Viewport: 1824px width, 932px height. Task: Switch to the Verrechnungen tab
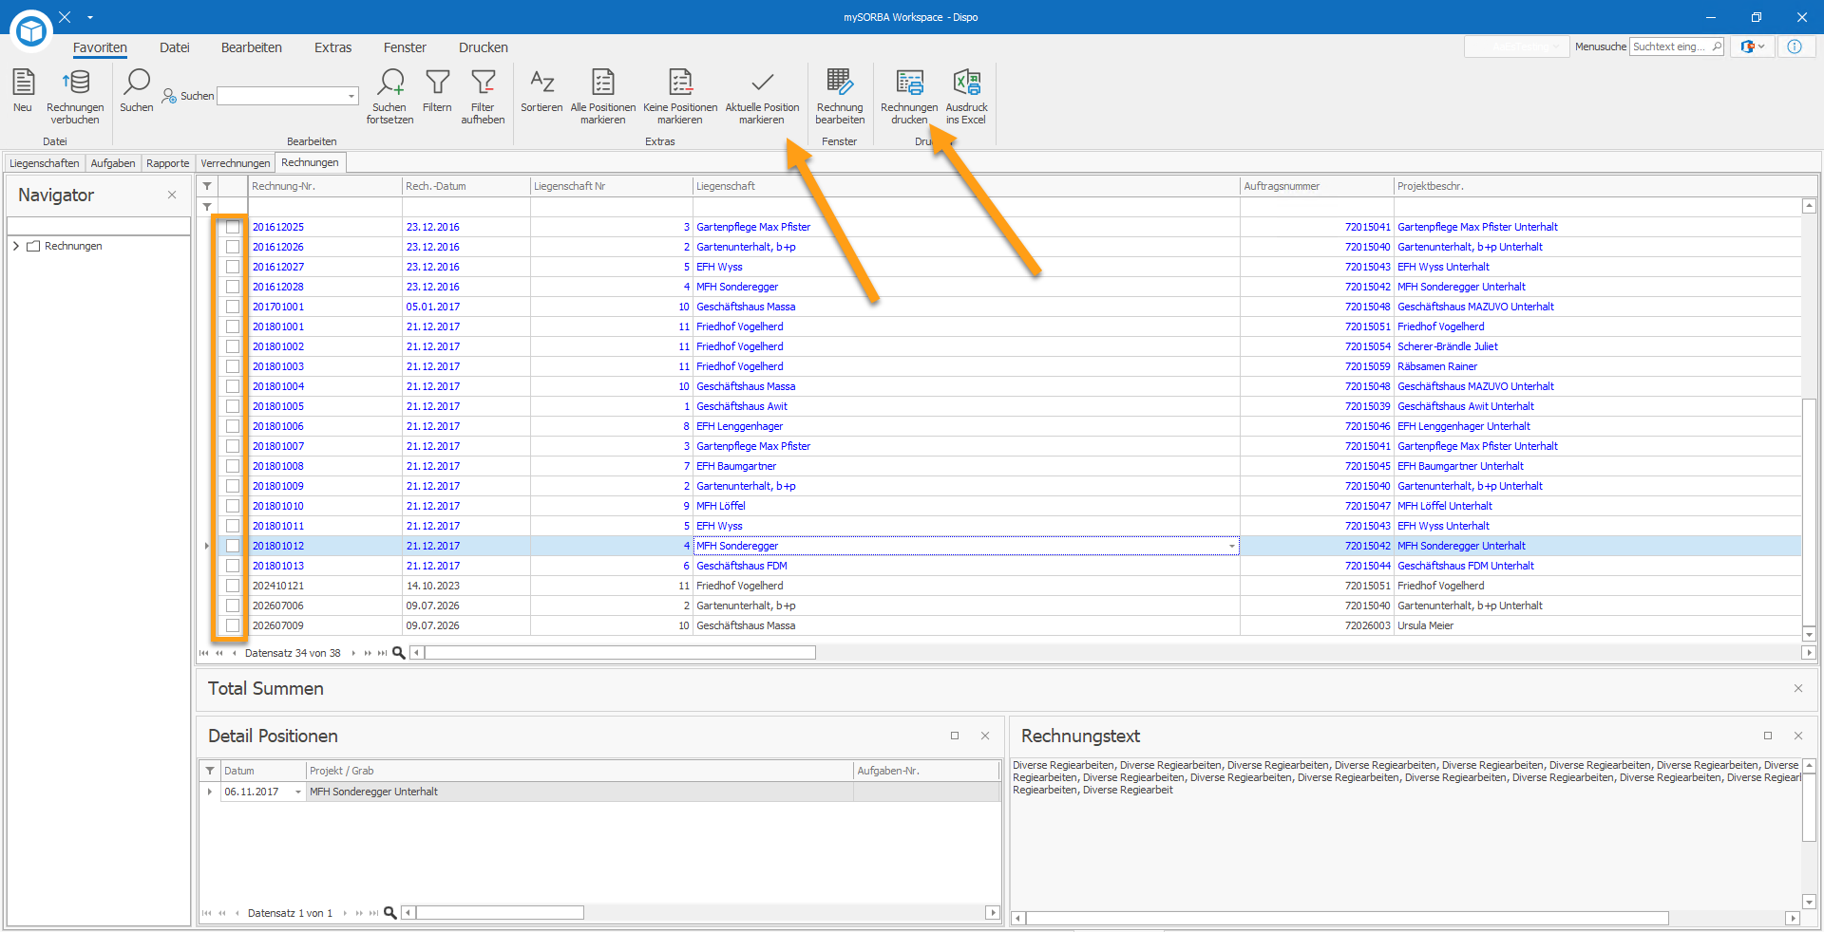pyautogui.click(x=236, y=163)
